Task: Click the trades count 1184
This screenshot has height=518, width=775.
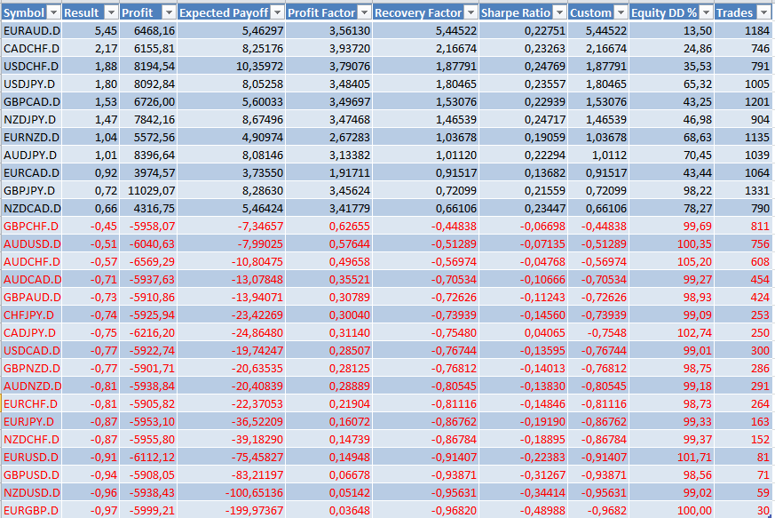Action: [x=757, y=31]
